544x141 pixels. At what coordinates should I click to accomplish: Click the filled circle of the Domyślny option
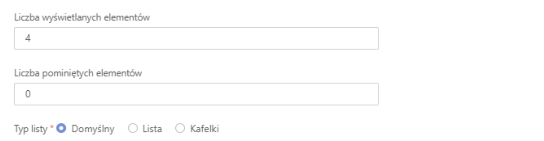click(x=61, y=129)
